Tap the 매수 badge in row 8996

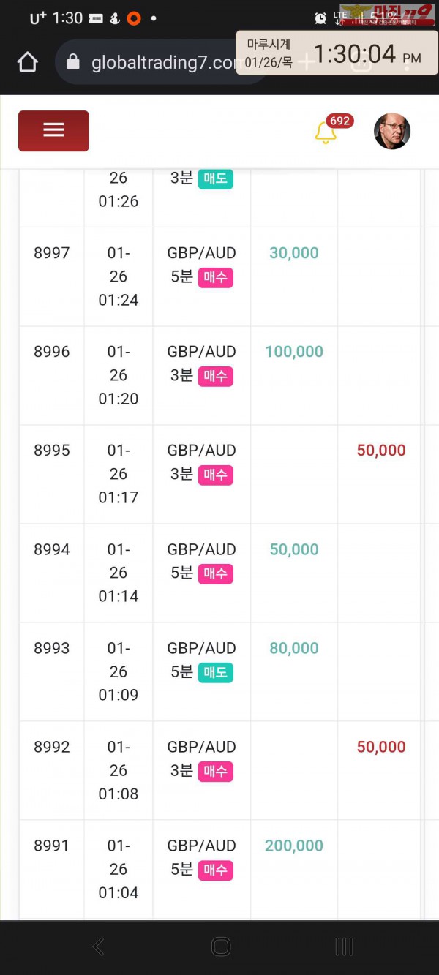point(215,377)
